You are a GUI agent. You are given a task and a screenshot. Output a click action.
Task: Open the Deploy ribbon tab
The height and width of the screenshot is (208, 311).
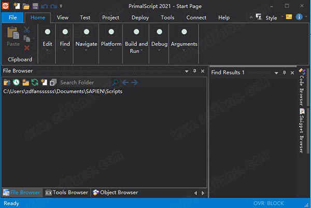(140, 18)
